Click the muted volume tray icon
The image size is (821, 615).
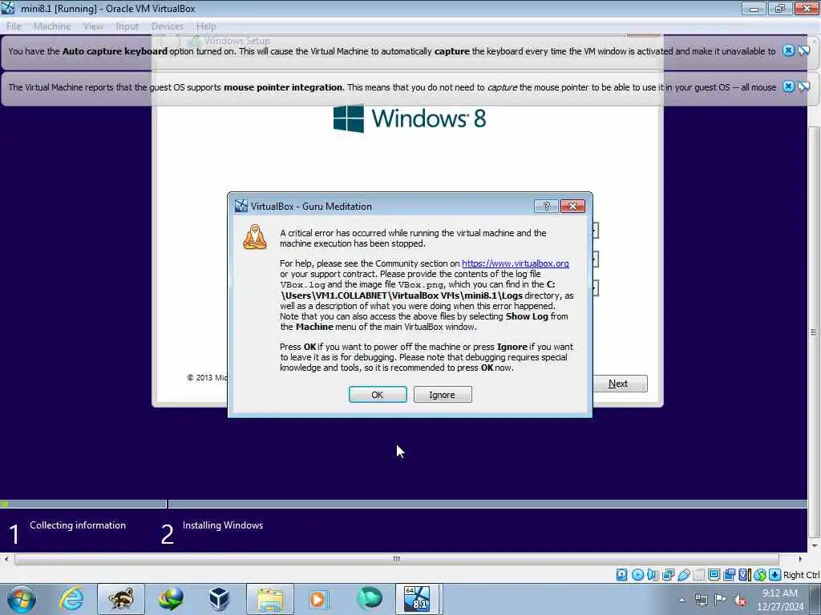[x=740, y=600]
